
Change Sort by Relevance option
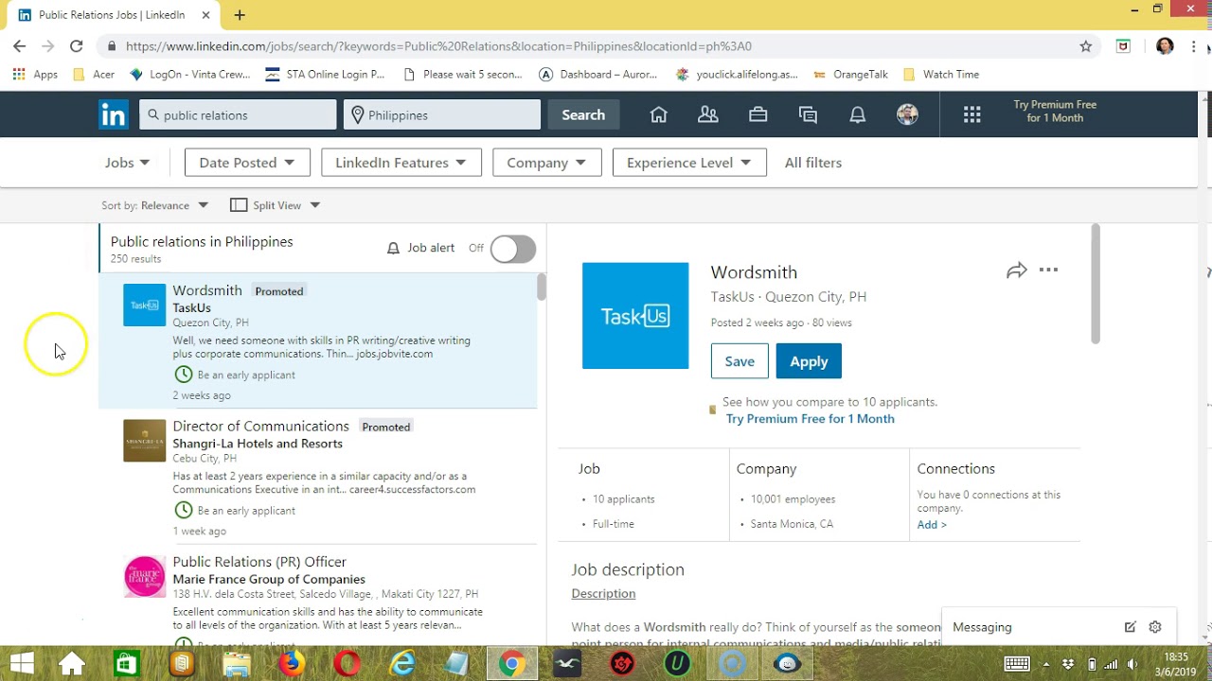pyautogui.click(x=154, y=205)
